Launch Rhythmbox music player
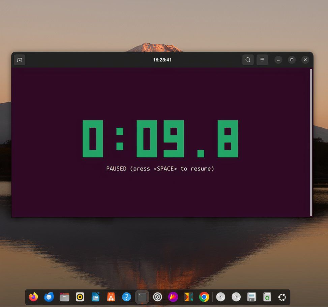This screenshot has width=328, height=307. [80, 297]
